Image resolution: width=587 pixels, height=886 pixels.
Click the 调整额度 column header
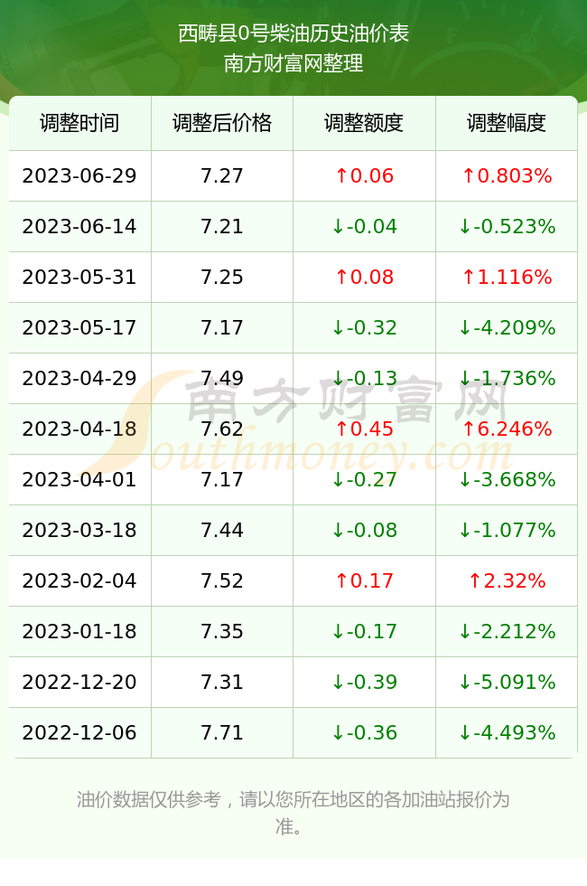click(x=364, y=123)
